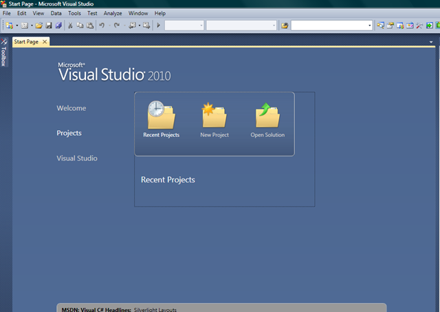Close the Start Page tab
The image size is (440, 312).
pyautogui.click(x=45, y=41)
